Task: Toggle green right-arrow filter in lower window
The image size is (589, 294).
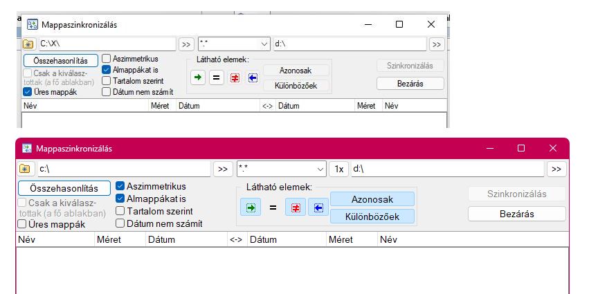Action: pyautogui.click(x=250, y=208)
